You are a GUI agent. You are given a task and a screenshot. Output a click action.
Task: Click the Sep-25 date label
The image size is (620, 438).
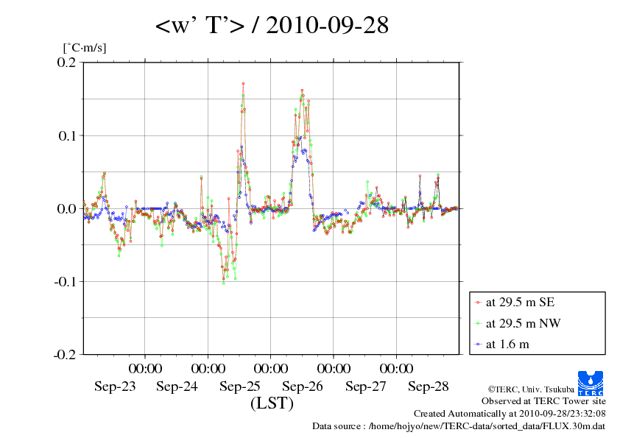240,386
